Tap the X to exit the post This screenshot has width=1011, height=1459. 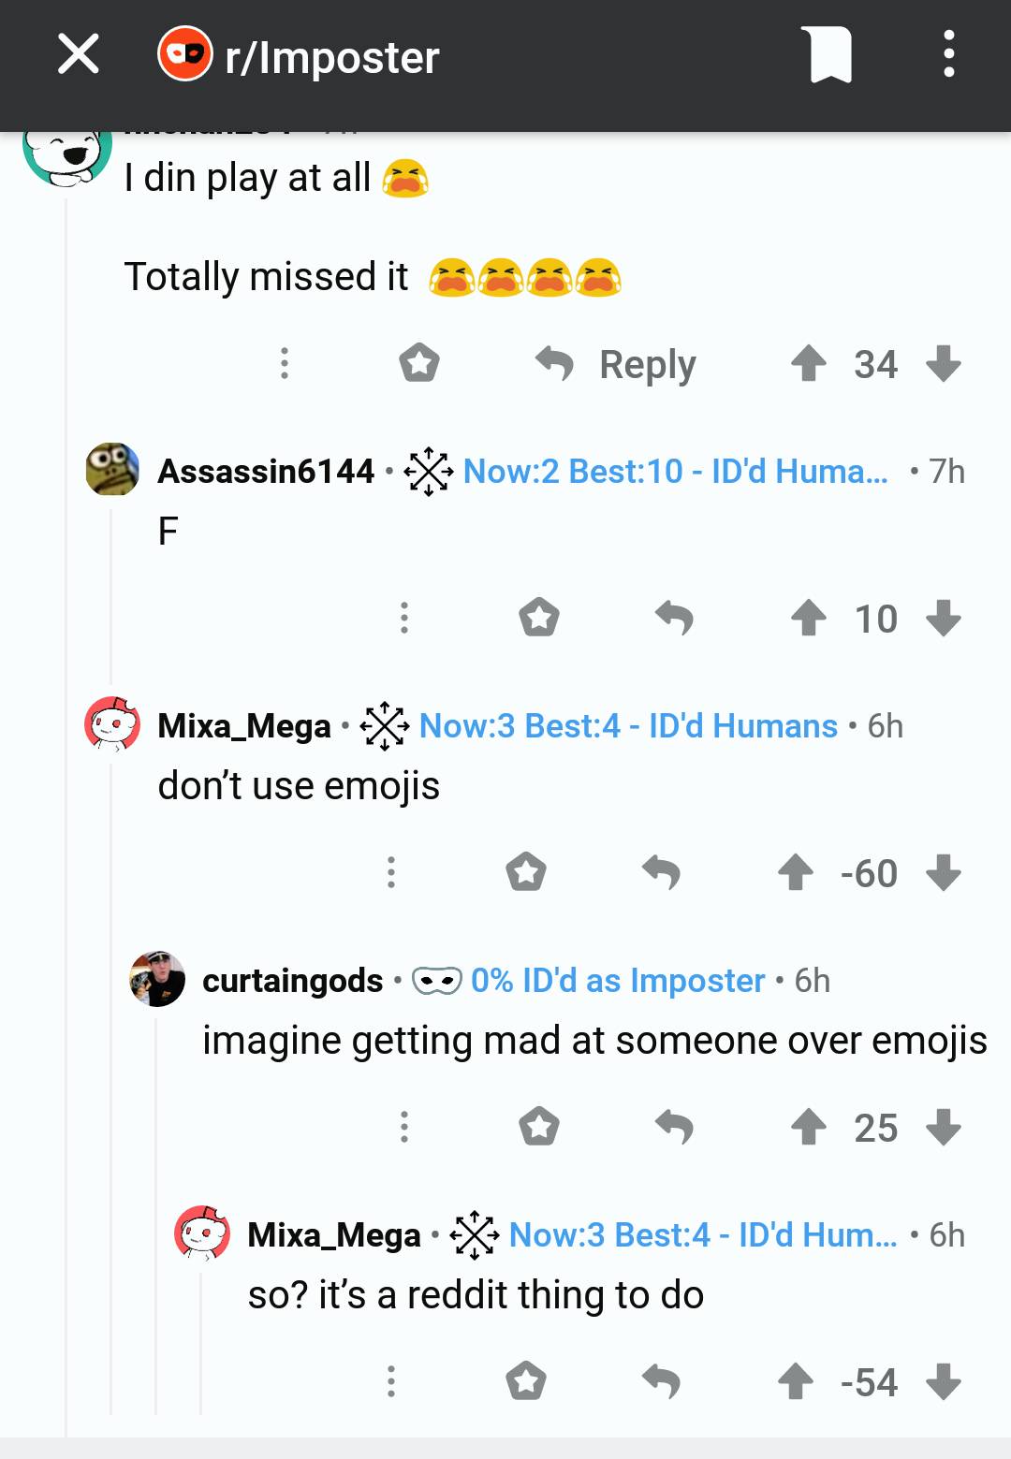pos(78,53)
